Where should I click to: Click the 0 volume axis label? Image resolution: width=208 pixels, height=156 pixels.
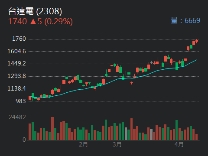click(x=24, y=140)
